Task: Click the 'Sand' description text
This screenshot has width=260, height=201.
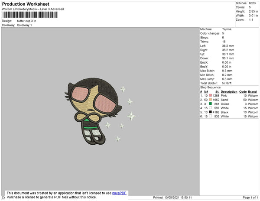Action: click(224, 100)
